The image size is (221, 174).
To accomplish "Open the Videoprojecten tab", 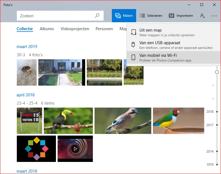I will click(75, 29).
